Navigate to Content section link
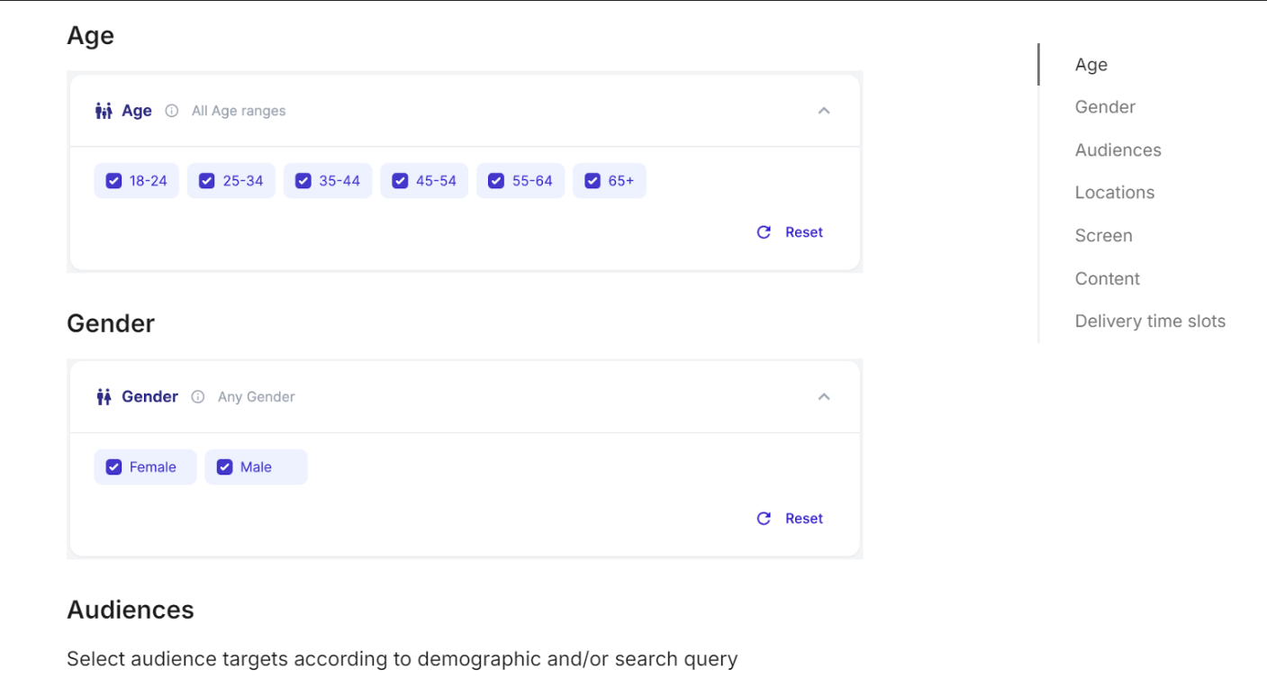The width and height of the screenshot is (1267, 679). click(x=1107, y=279)
